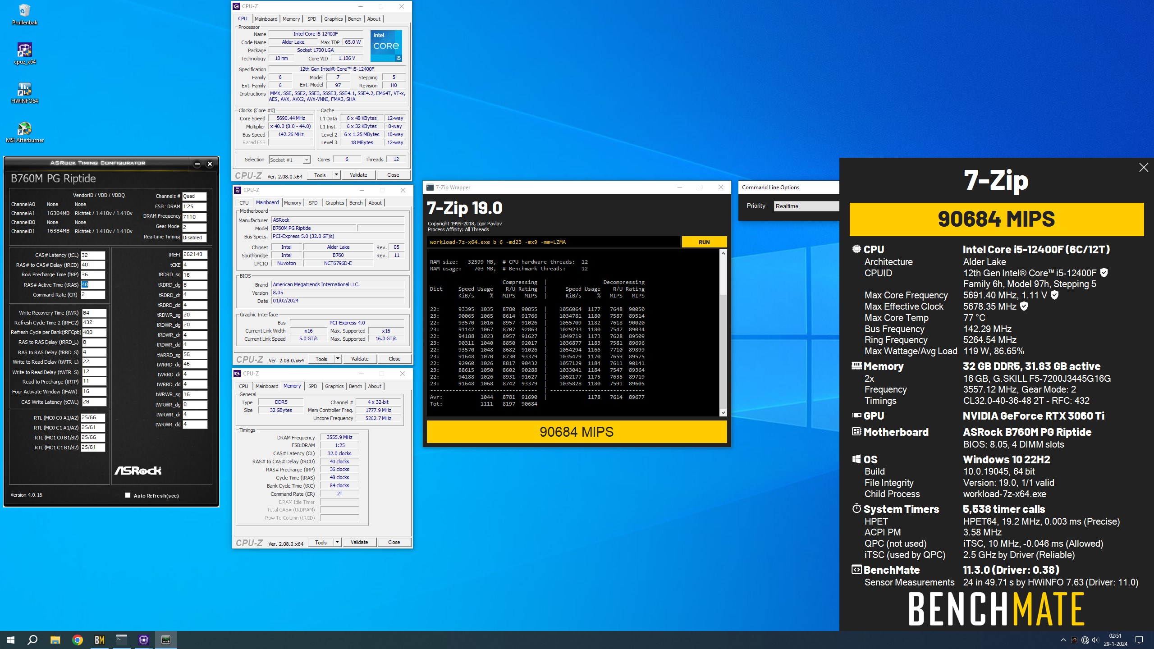Click the RAS# Active Time (tRAS) field
The image size is (1154, 649).
pos(93,285)
